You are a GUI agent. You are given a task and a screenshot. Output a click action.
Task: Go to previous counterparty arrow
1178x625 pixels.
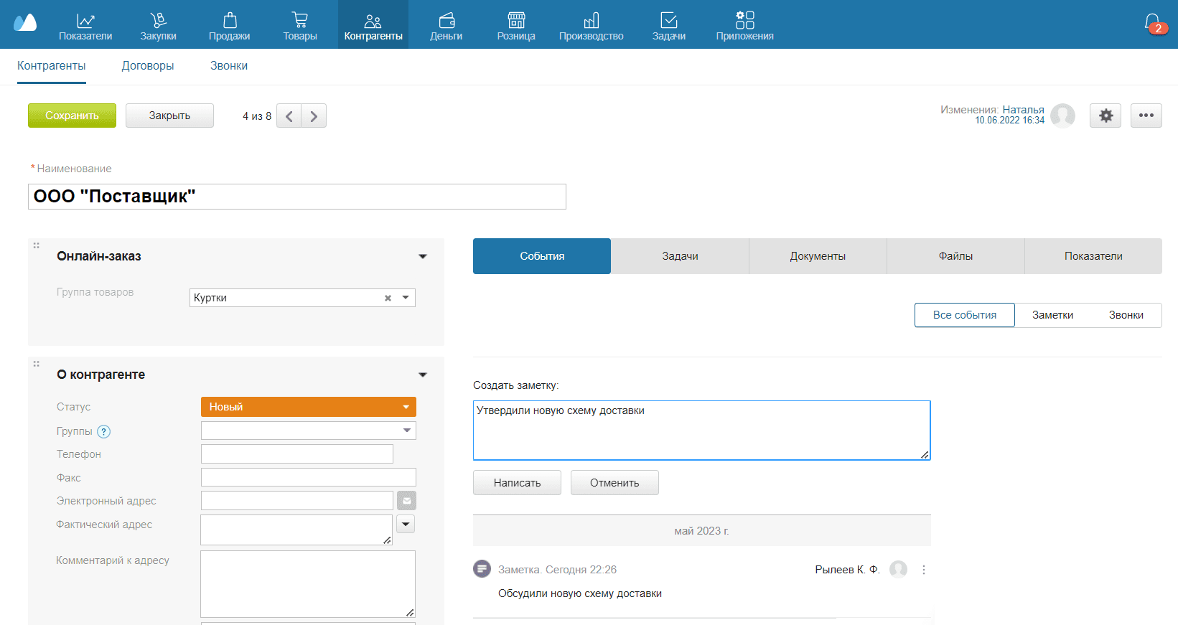(289, 116)
